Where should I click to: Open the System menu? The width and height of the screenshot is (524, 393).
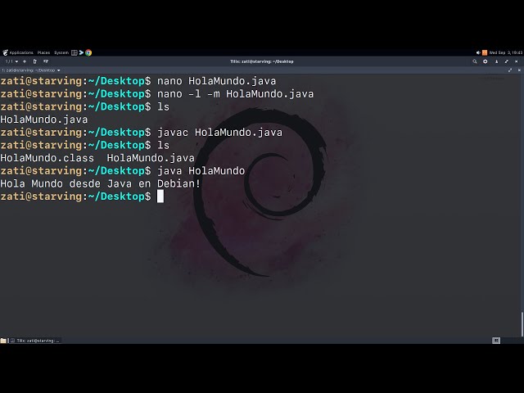61,52
